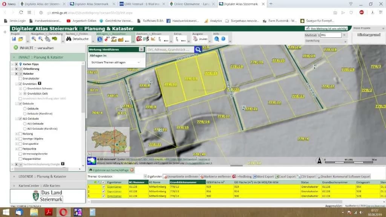Open the red PDF reader in taskbar
This screenshot has height=217, width=386.
coord(49,212)
